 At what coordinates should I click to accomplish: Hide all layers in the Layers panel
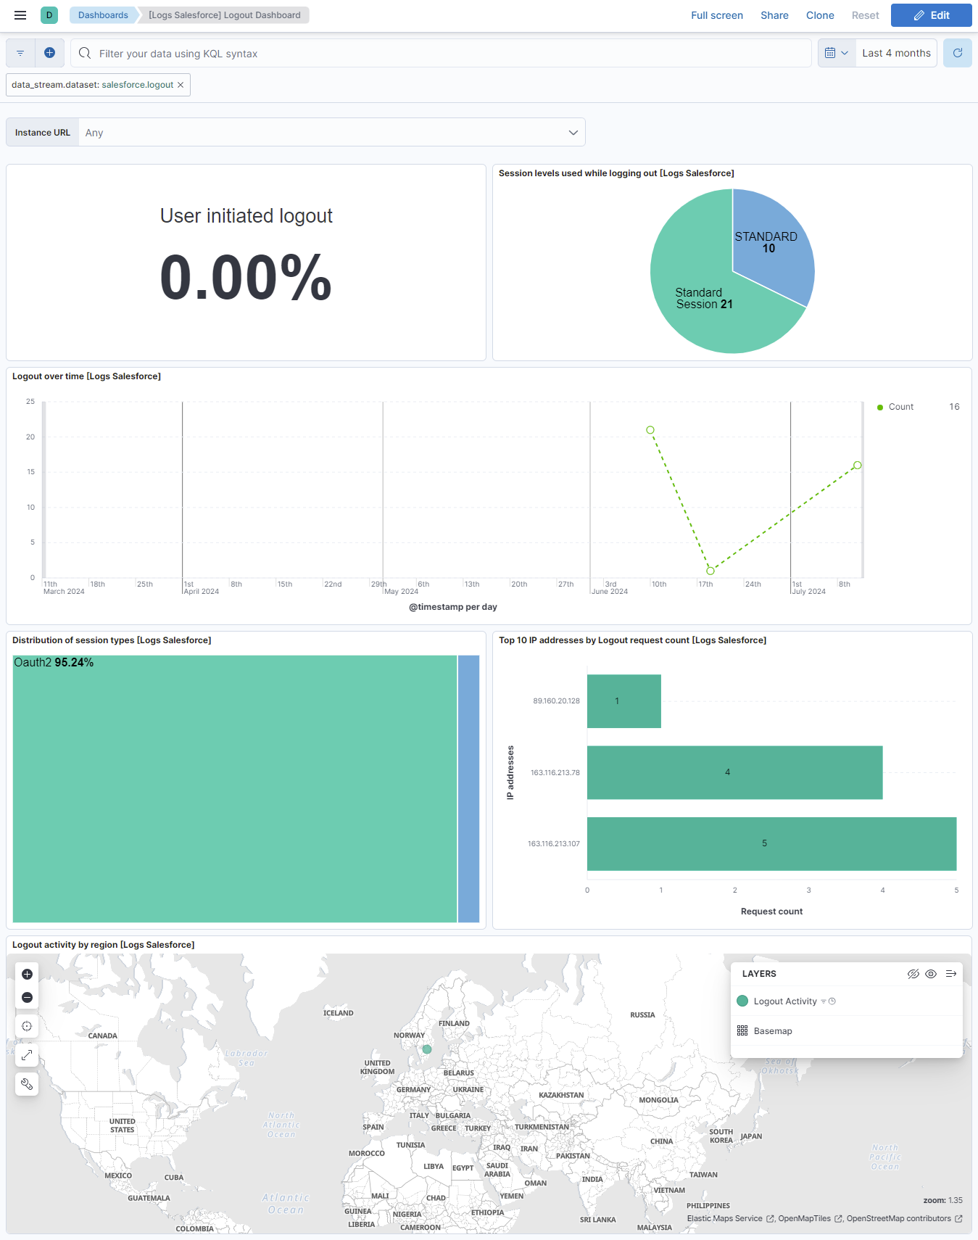913,974
